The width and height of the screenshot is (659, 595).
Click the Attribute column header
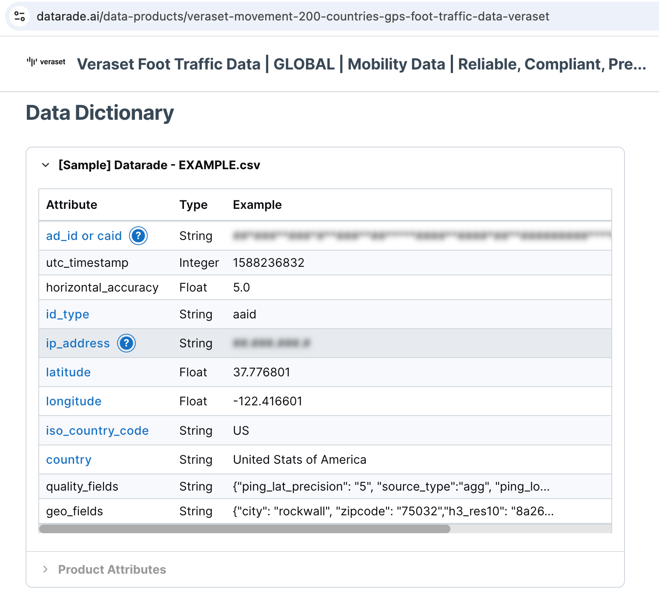72,205
